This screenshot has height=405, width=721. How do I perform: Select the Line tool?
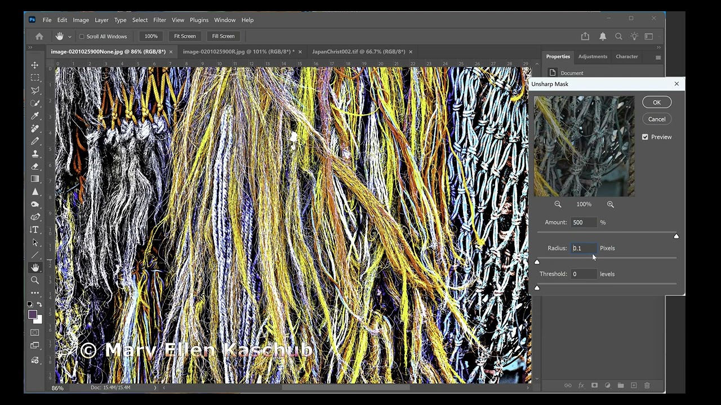click(35, 255)
